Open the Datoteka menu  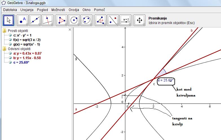point(10,10)
